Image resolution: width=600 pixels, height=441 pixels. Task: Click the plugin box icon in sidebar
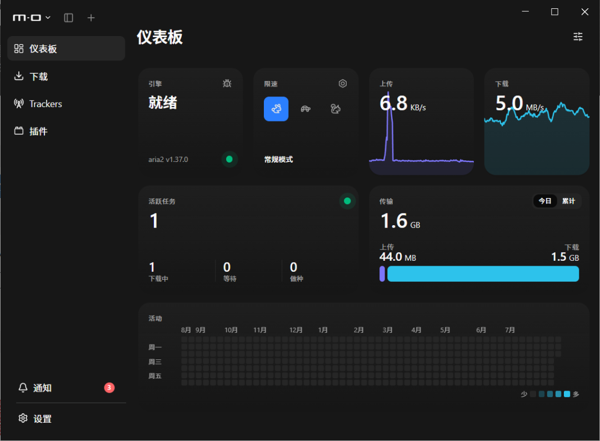tap(19, 131)
